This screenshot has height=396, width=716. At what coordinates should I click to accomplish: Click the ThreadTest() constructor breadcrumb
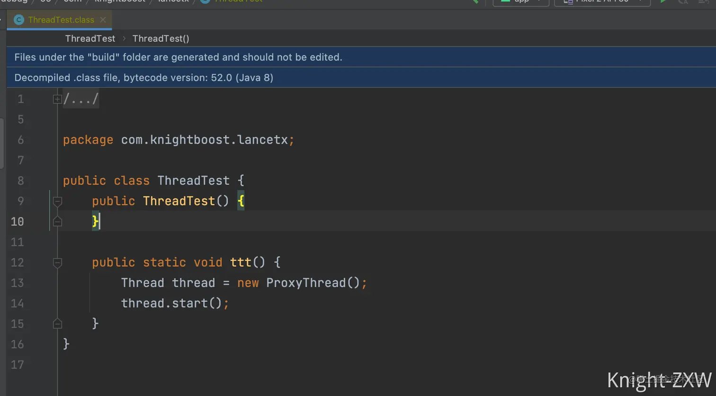pos(161,38)
